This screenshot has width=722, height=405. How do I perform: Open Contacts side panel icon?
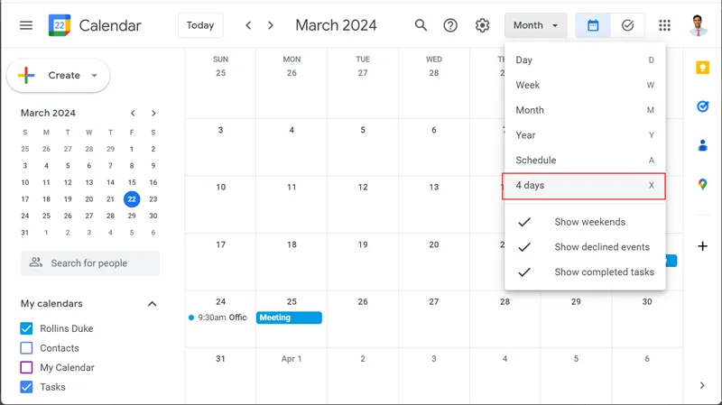(x=702, y=145)
